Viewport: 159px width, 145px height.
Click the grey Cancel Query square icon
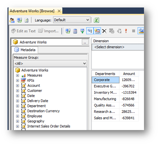tap(134, 31)
